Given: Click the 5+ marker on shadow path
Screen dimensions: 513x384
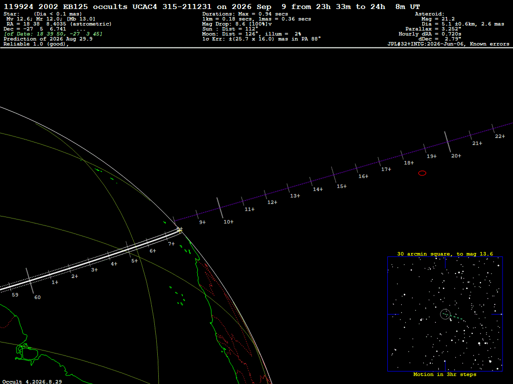Looking at the screenshot, I should (x=134, y=260).
